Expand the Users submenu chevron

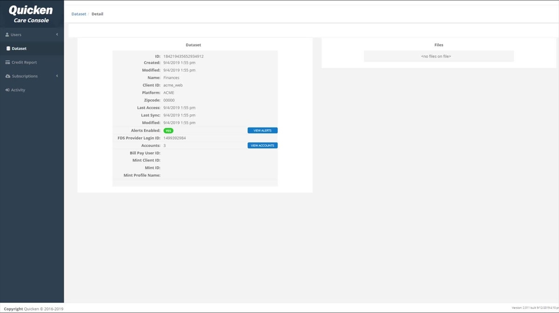click(57, 34)
